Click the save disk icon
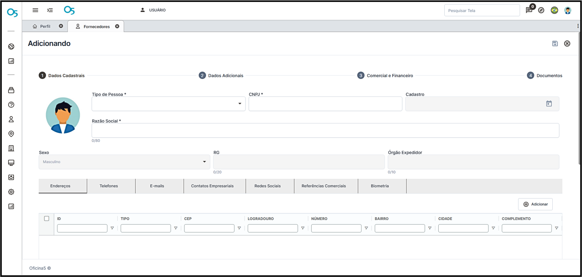582x277 pixels. pos(555,43)
